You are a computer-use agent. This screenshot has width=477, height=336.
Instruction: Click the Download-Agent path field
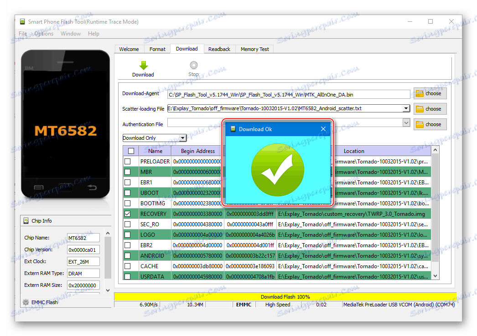pyautogui.click(x=288, y=95)
